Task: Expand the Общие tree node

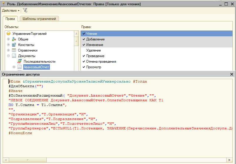Action: [x=9, y=39]
